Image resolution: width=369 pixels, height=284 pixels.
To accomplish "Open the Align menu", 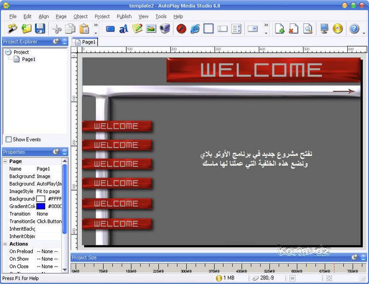I will [43, 17].
